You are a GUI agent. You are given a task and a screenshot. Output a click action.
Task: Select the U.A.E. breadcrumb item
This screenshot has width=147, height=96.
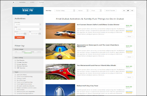tap(32, 2)
